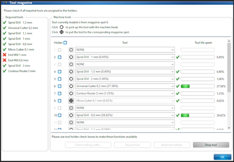Click the Tool column header
This screenshot has height=162, width=234.
pyautogui.click(x=125, y=43)
